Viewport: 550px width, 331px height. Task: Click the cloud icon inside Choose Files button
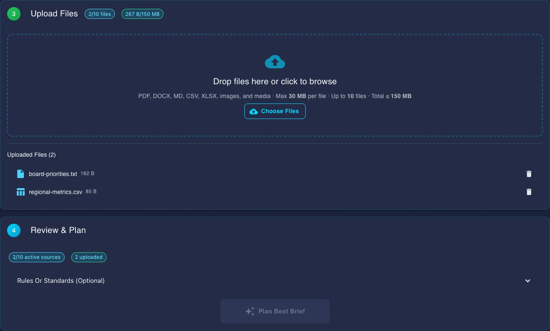[x=253, y=111]
